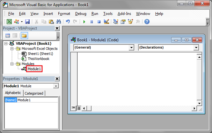Click the View Microsoft Excel toolbar icon

tap(9, 22)
